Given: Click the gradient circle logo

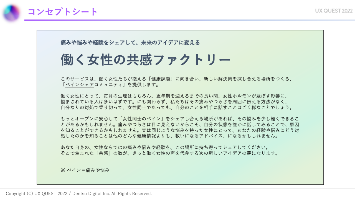Looking at the screenshot, I should point(11,13).
